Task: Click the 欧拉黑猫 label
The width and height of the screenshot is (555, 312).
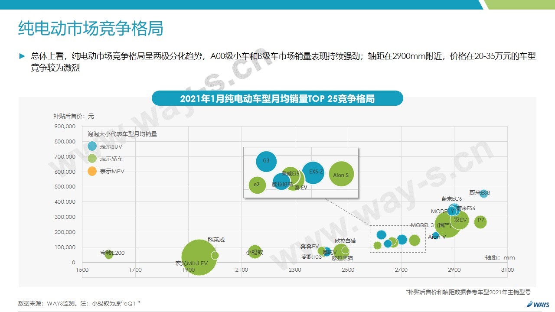Action: click(x=343, y=258)
